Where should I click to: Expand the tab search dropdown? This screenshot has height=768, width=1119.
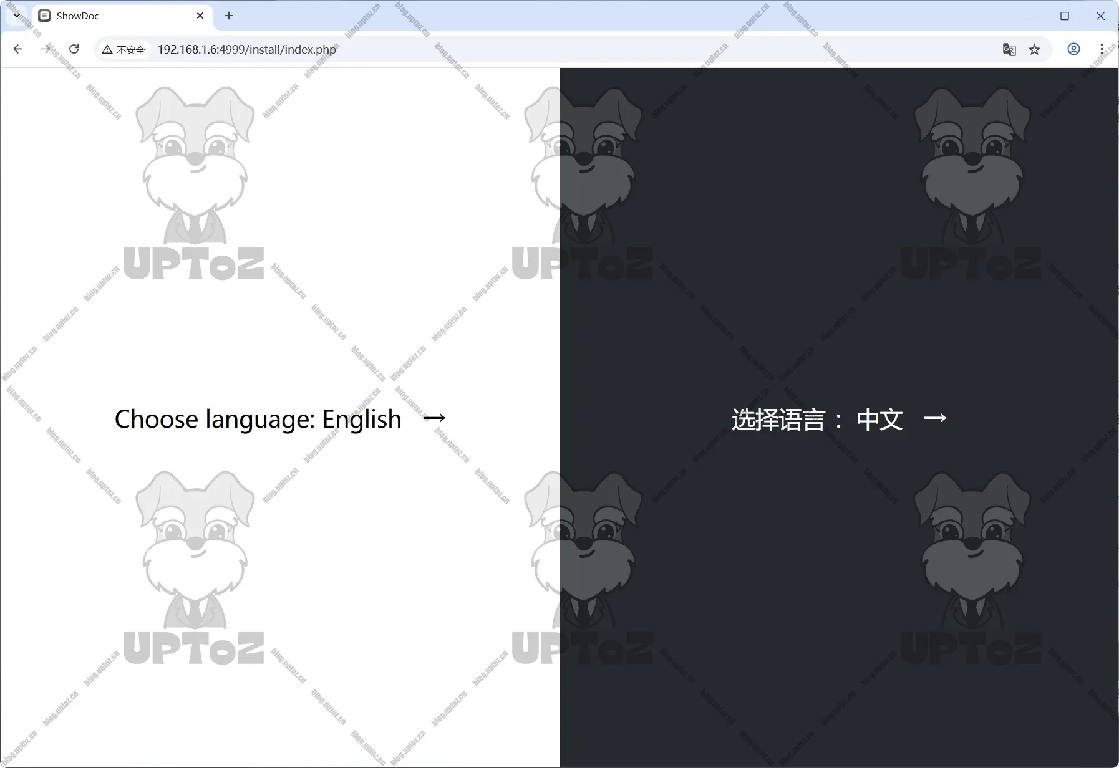17,16
